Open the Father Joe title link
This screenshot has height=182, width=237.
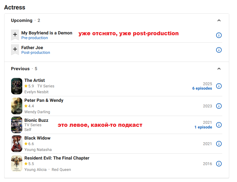tap(32, 47)
